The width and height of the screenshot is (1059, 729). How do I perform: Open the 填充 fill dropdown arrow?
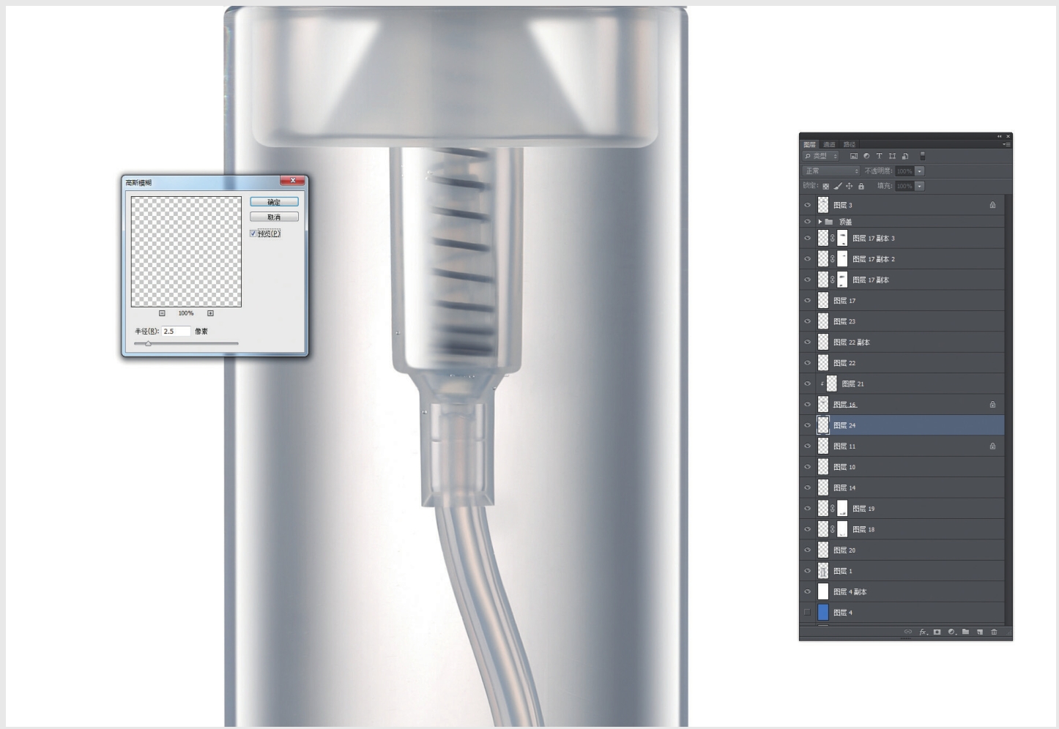click(x=920, y=186)
